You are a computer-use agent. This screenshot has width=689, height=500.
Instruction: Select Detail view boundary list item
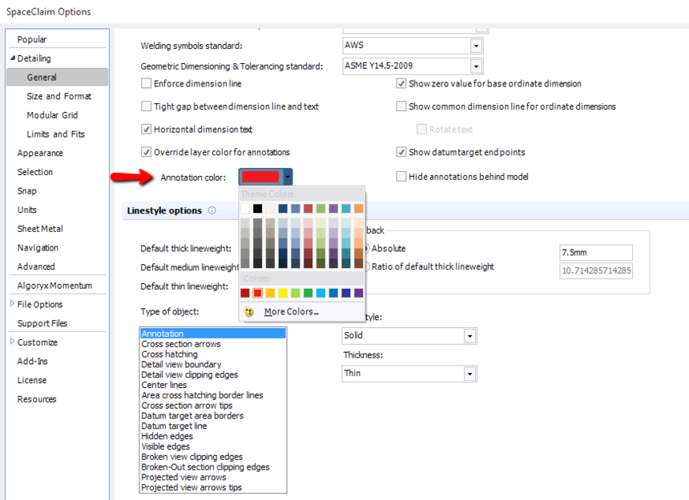click(181, 364)
